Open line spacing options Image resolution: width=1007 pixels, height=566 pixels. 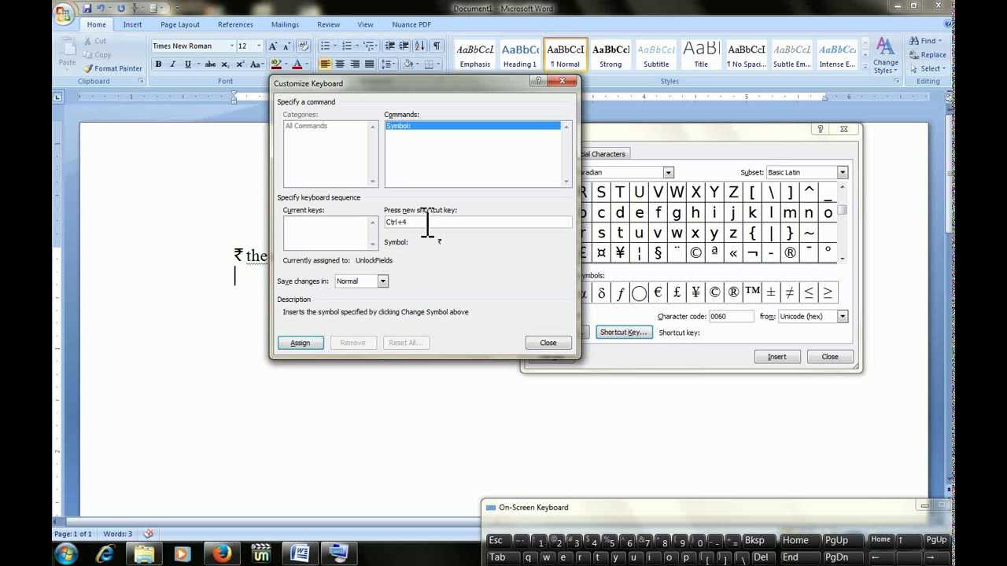pos(388,64)
